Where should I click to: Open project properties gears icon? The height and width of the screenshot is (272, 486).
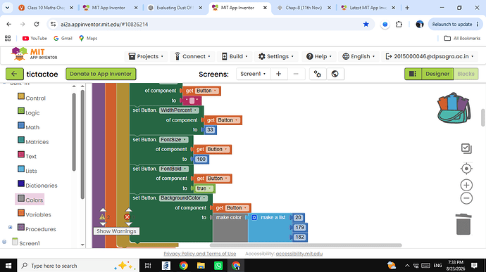(x=318, y=74)
